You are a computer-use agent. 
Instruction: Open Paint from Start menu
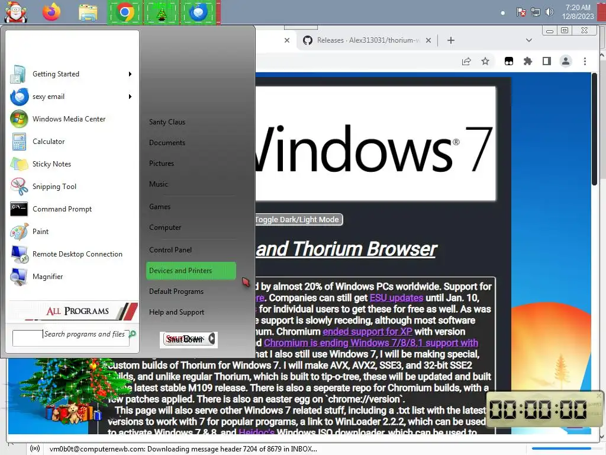[x=72, y=232]
